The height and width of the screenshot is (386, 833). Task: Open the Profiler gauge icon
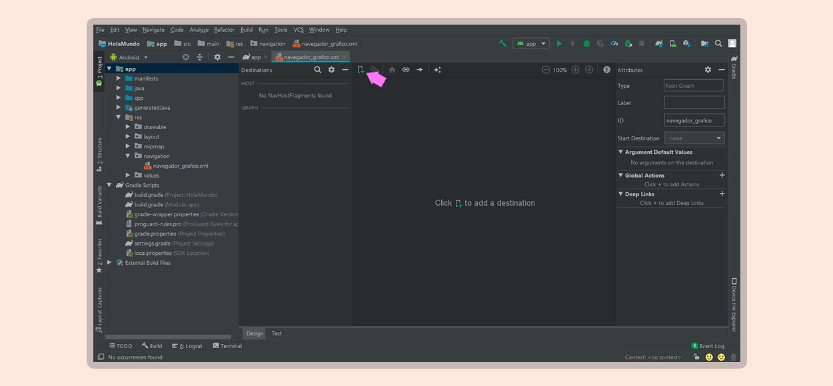click(614, 43)
